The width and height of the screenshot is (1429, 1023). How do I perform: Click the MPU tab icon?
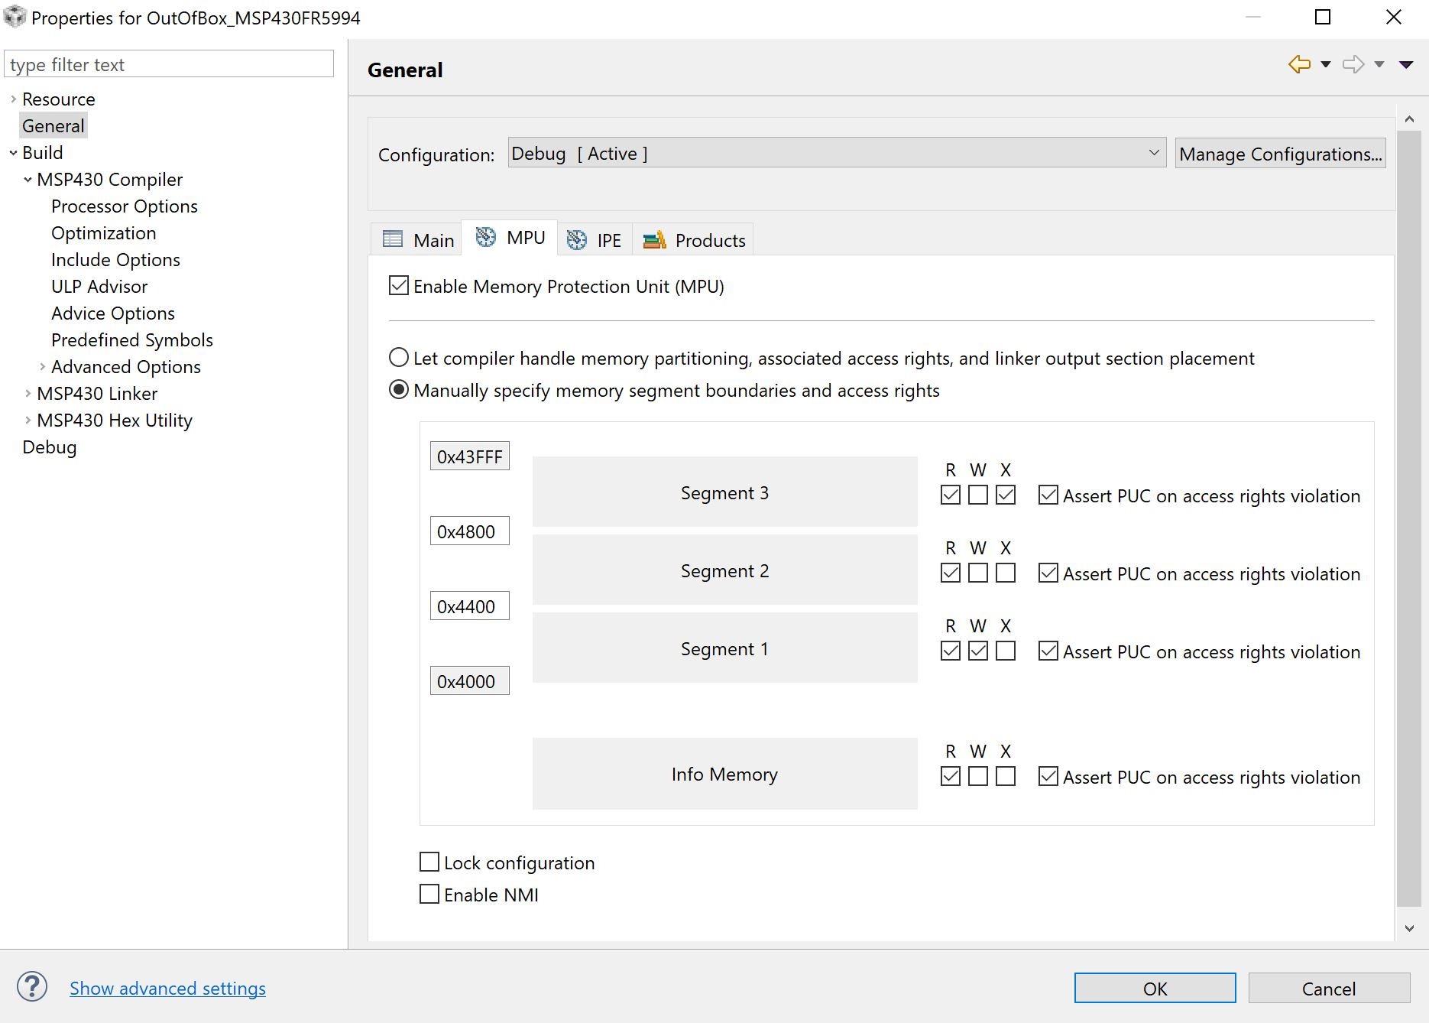coord(485,238)
